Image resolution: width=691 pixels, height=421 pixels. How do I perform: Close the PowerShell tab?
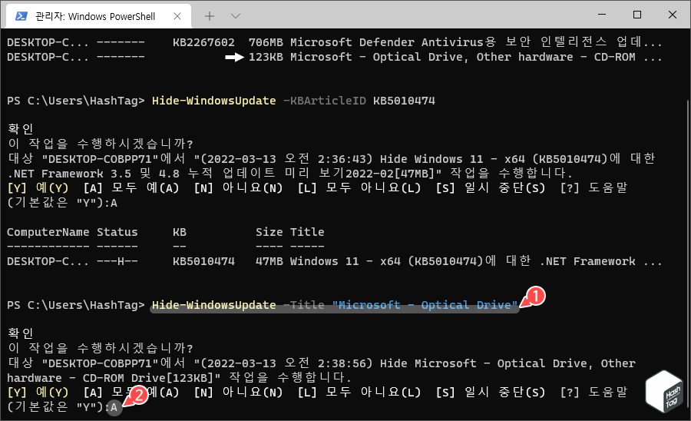177,16
